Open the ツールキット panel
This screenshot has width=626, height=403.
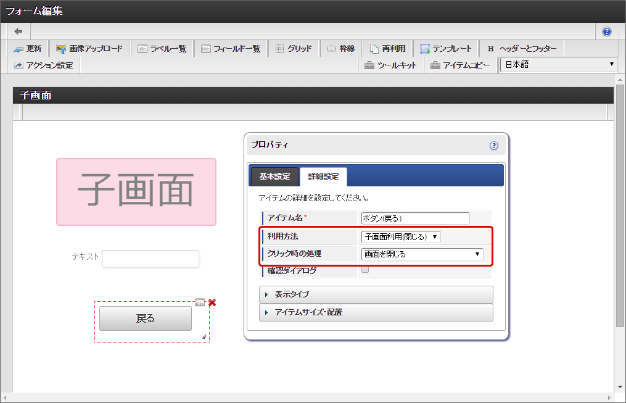390,65
